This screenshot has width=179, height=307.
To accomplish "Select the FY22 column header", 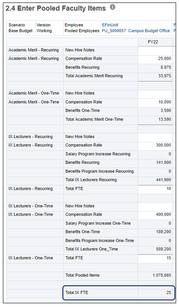I will [153, 42].
